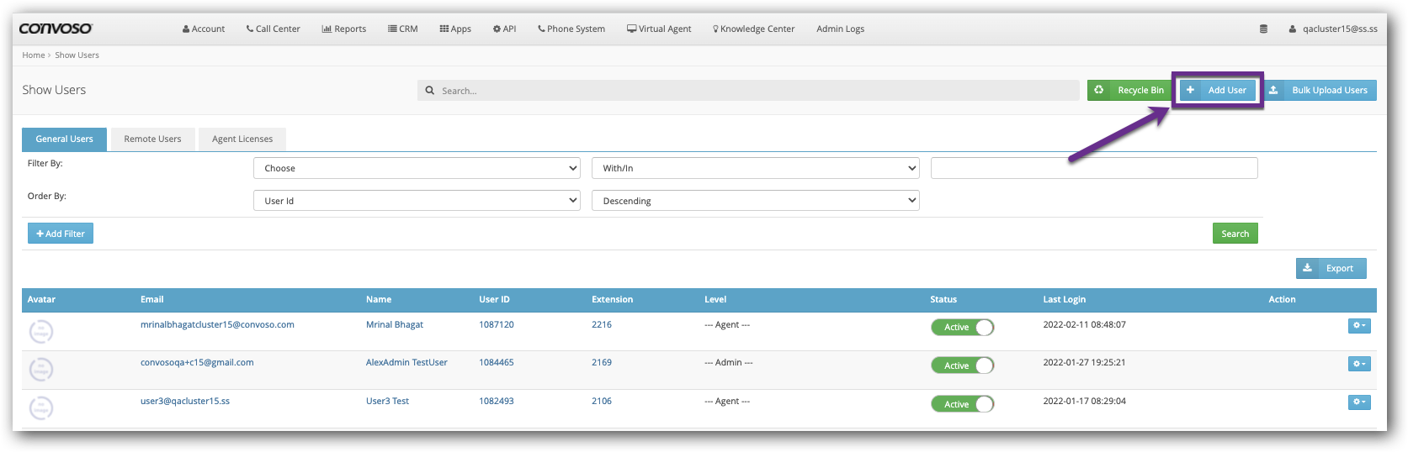Open the Call Center menu

pos(273,29)
